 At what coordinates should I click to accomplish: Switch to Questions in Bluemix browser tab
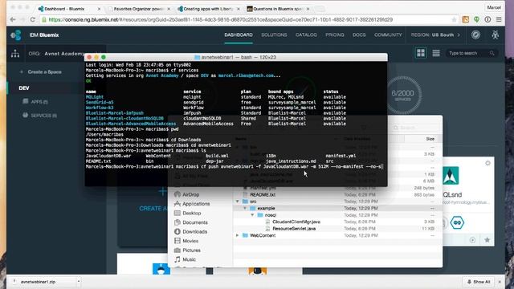[x=277, y=9]
